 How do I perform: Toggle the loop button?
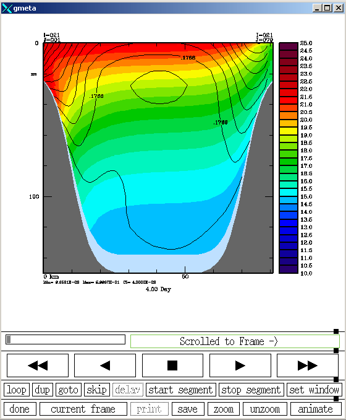17,390
